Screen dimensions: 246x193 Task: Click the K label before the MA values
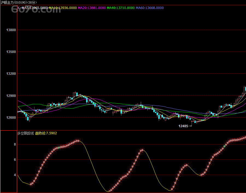[19, 8]
